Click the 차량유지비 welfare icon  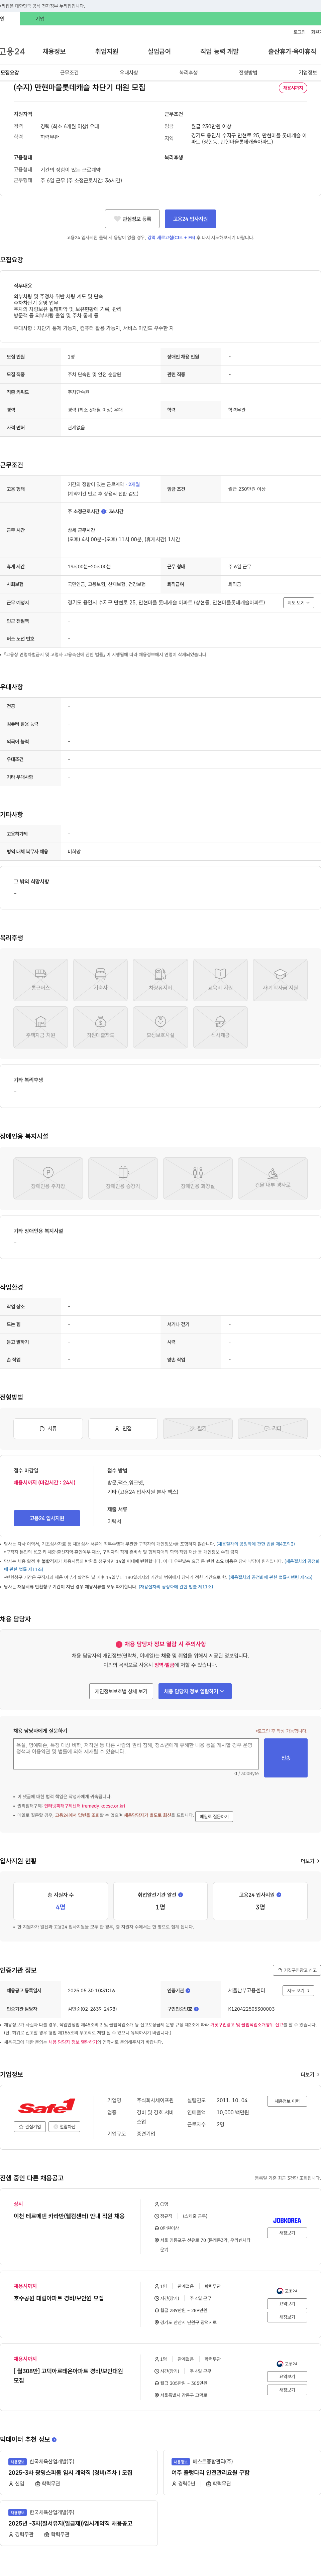160,980
